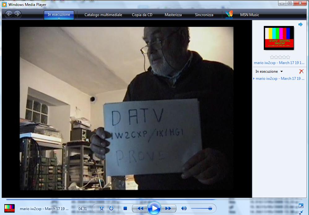Click the mario iw2cxp track title in the bottom bar
The height and width of the screenshot is (215, 309).
pos(44,209)
